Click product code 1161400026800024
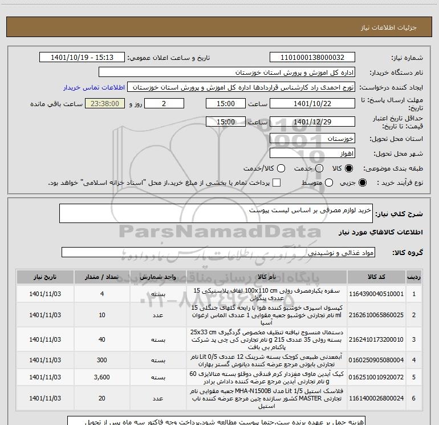439x425 pixels. (x=376, y=398)
